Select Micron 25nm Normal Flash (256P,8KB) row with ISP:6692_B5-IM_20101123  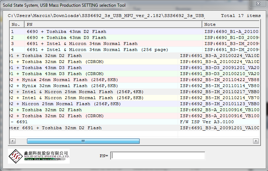pyautogui.click(x=134, y=104)
